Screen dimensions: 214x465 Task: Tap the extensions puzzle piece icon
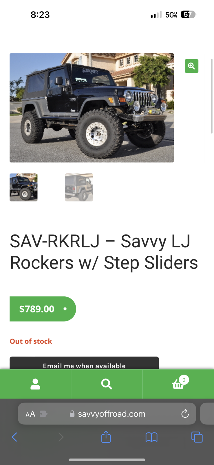coord(43,414)
